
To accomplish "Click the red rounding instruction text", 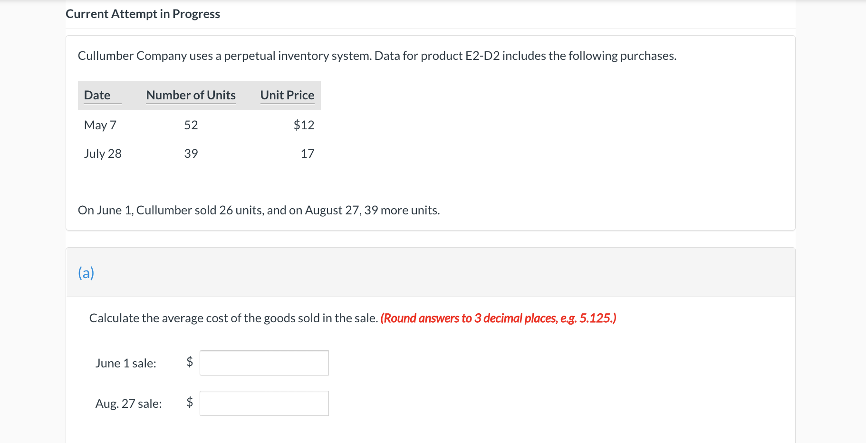I will [x=498, y=318].
